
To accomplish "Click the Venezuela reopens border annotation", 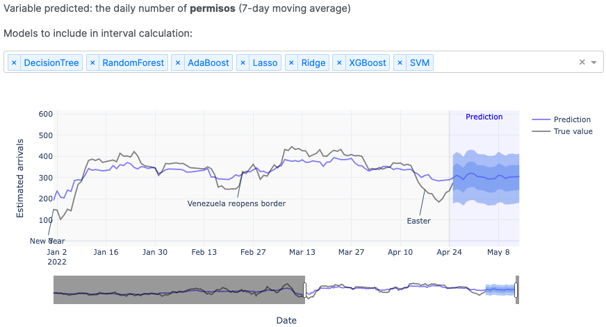I will click(236, 203).
